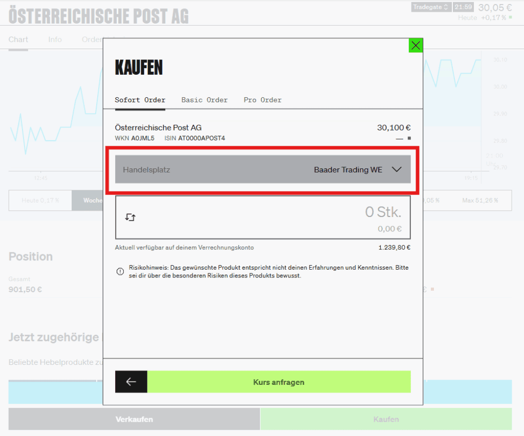The width and height of the screenshot is (524, 436).
Task: Click the Risikohinweis info icon
Action: pos(120,272)
